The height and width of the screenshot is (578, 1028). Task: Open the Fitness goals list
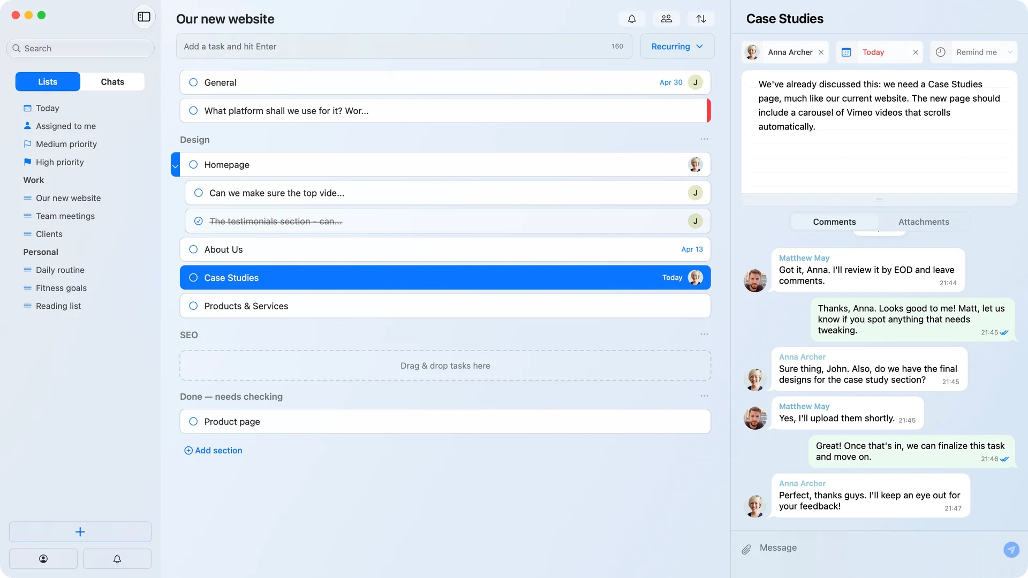coord(61,288)
